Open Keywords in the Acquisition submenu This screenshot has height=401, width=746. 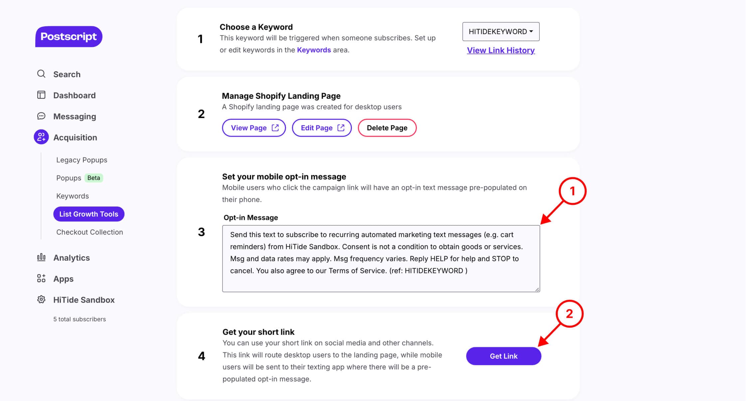coord(73,196)
